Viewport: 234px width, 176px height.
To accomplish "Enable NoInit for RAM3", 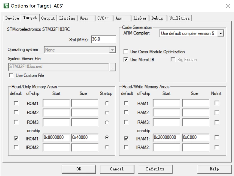I will [217, 122].
